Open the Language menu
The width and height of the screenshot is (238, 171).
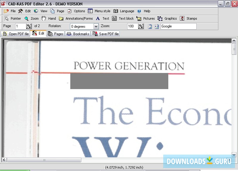(x=127, y=11)
